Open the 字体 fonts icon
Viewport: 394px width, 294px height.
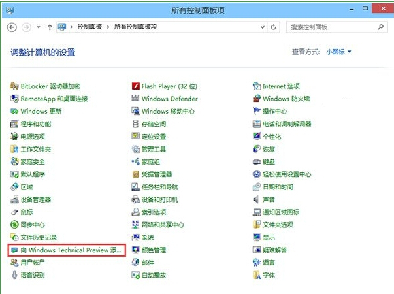point(257,275)
